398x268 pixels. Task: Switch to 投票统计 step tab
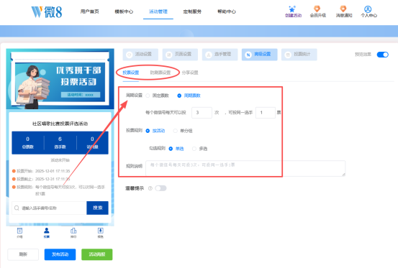click(299, 55)
